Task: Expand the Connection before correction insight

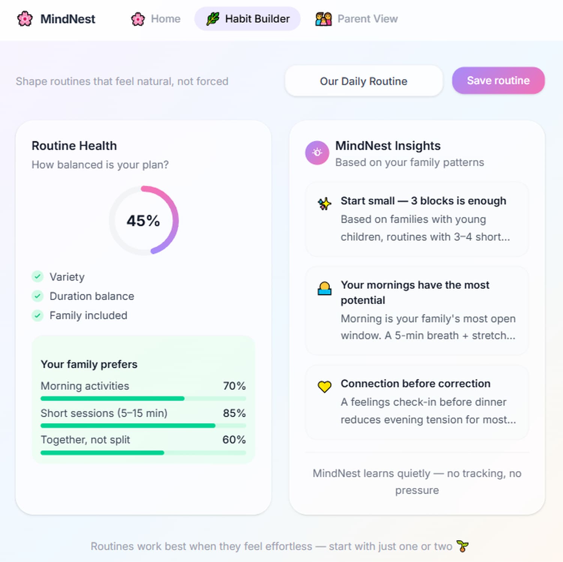Action: [x=417, y=402]
